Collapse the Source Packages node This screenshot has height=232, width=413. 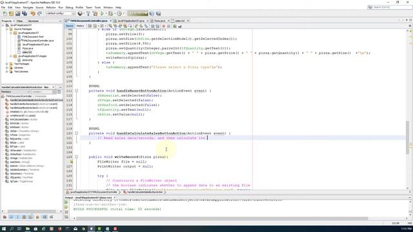pyautogui.click(x=7, y=29)
